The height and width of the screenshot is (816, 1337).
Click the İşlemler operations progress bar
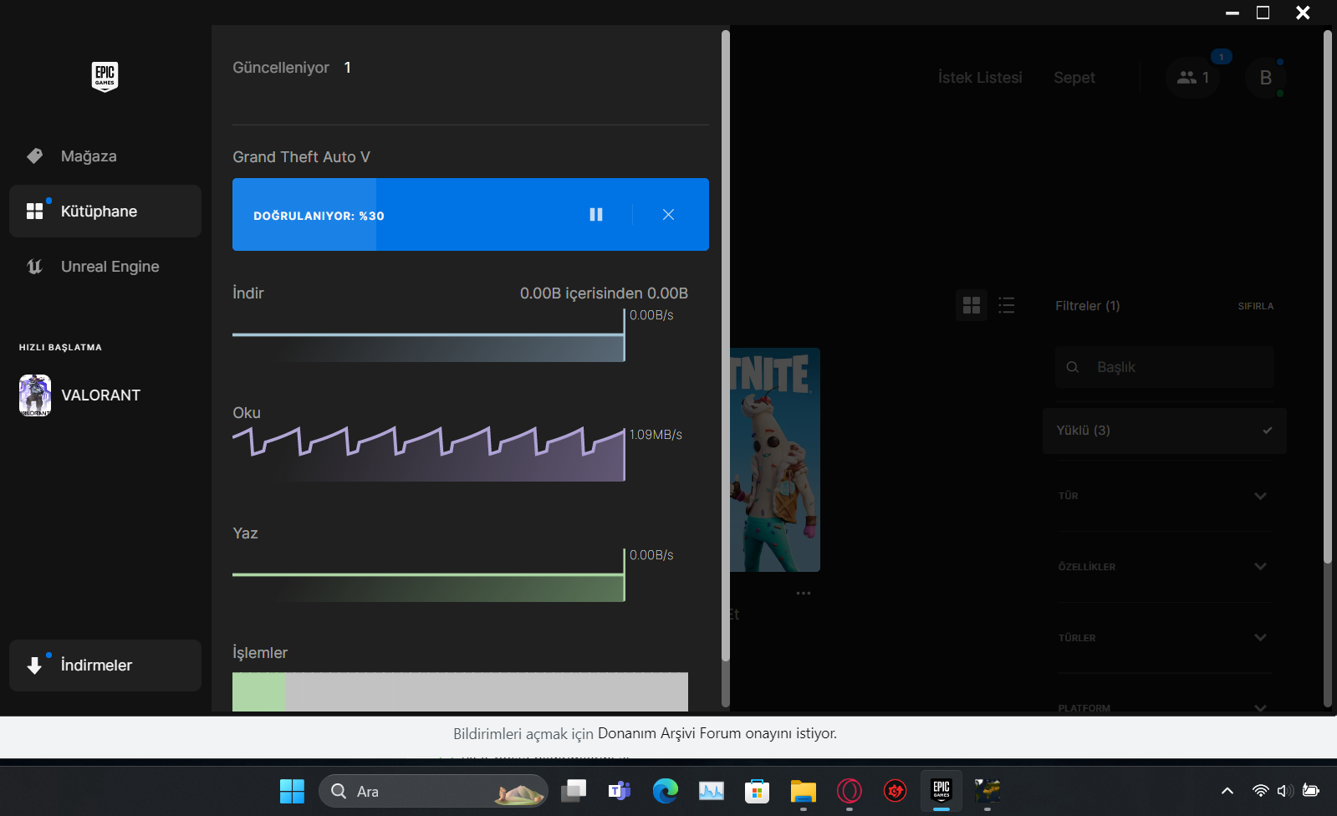click(x=460, y=692)
